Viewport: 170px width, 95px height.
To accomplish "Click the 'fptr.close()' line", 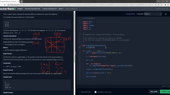I will 91,77.
